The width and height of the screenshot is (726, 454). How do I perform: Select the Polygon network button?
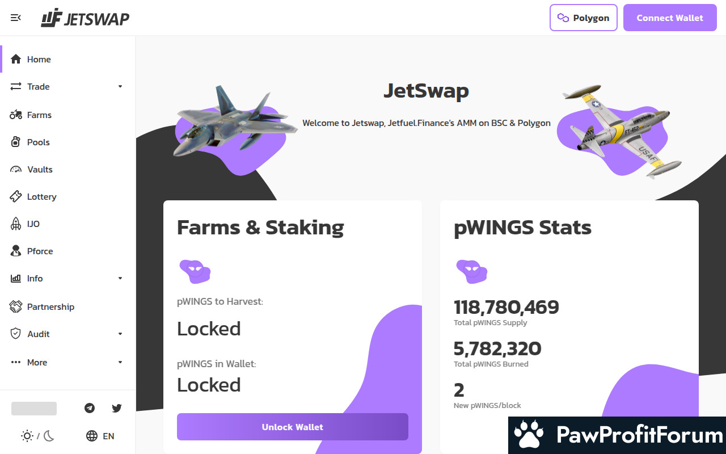tap(583, 18)
